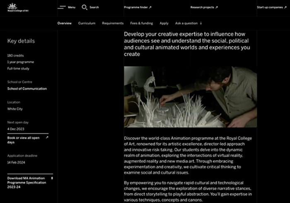Click the 'Develop your creative expertise' headline
This screenshot has width=290, height=203.
187,44
